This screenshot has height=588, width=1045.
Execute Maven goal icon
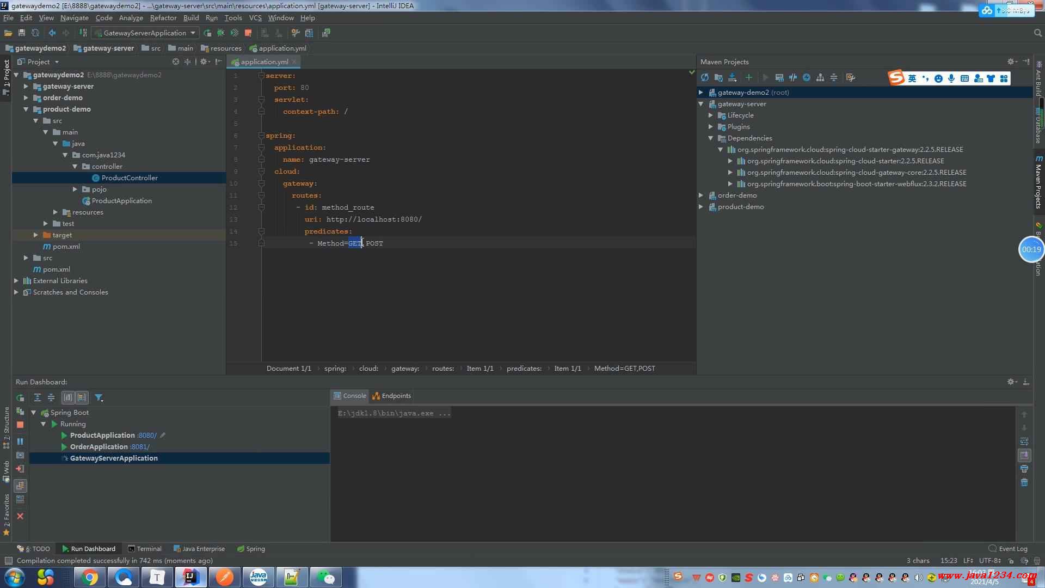[x=779, y=78]
